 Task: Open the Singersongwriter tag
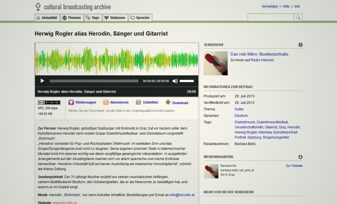click(x=276, y=137)
